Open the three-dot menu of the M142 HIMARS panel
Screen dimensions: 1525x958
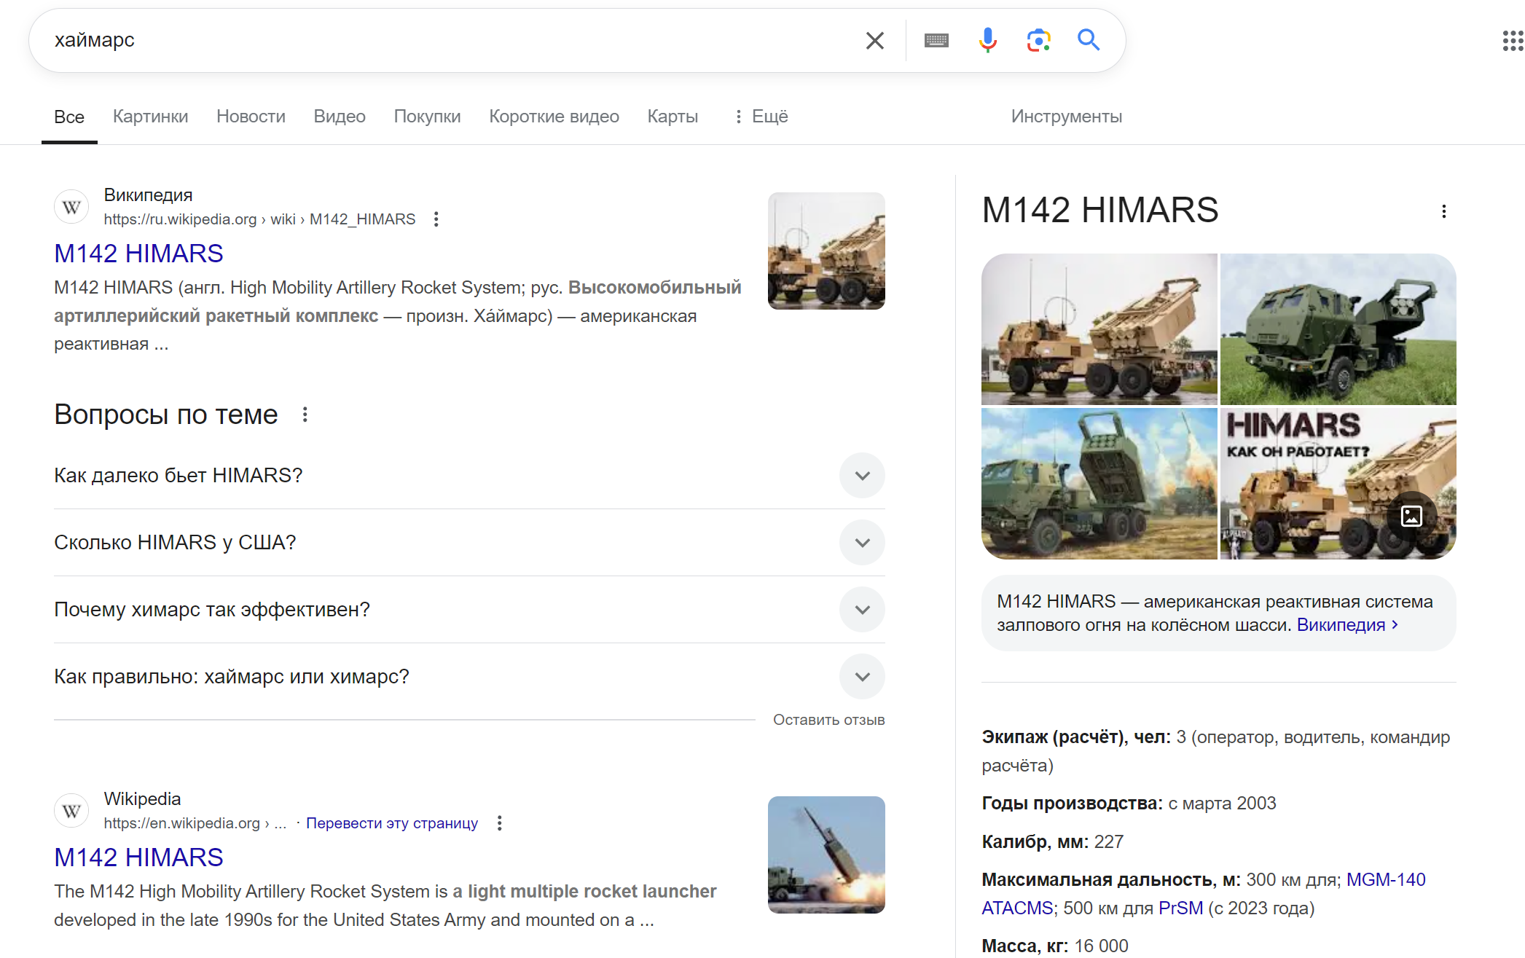click(x=1443, y=211)
